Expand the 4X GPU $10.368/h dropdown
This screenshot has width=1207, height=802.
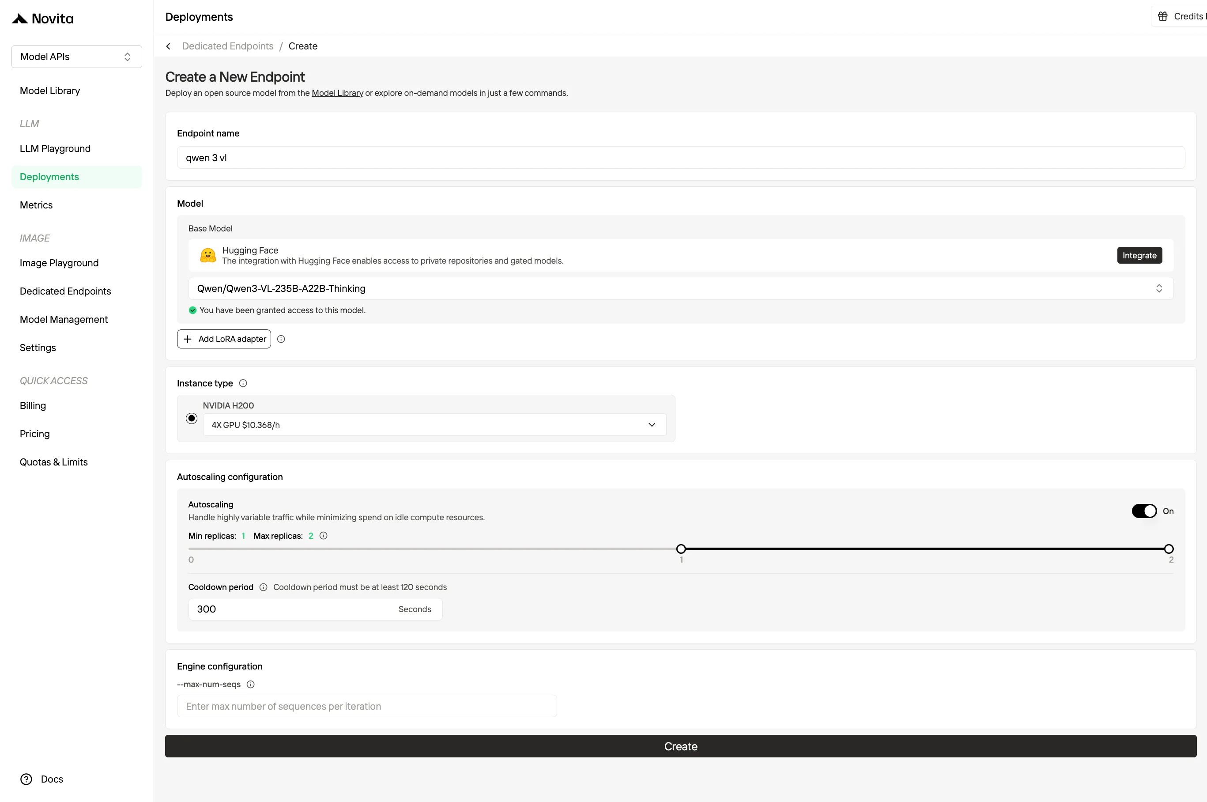coord(434,424)
